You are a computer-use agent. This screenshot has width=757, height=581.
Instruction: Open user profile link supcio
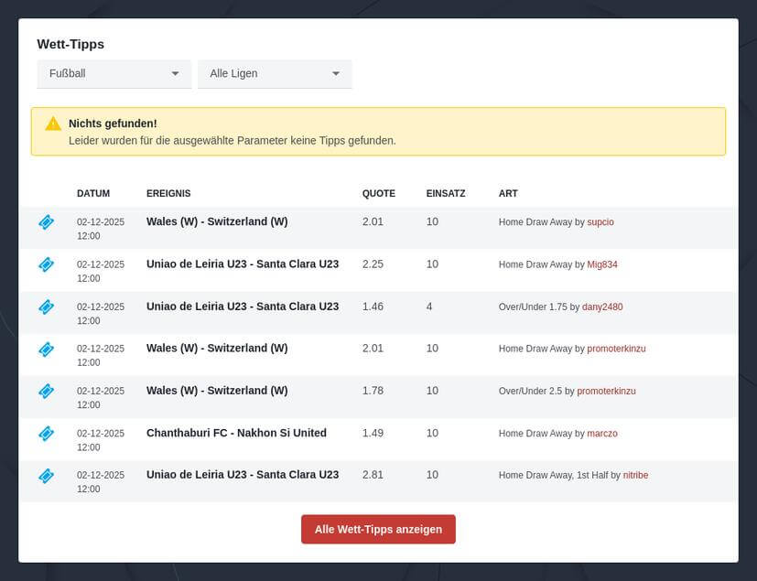600,222
